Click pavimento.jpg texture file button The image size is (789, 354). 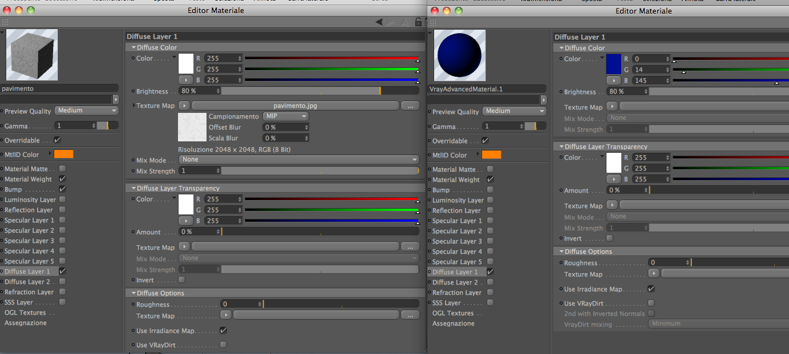295,105
